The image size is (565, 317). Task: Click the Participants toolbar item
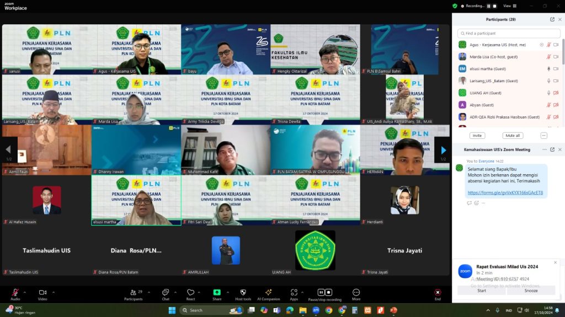tap(133, 293)
